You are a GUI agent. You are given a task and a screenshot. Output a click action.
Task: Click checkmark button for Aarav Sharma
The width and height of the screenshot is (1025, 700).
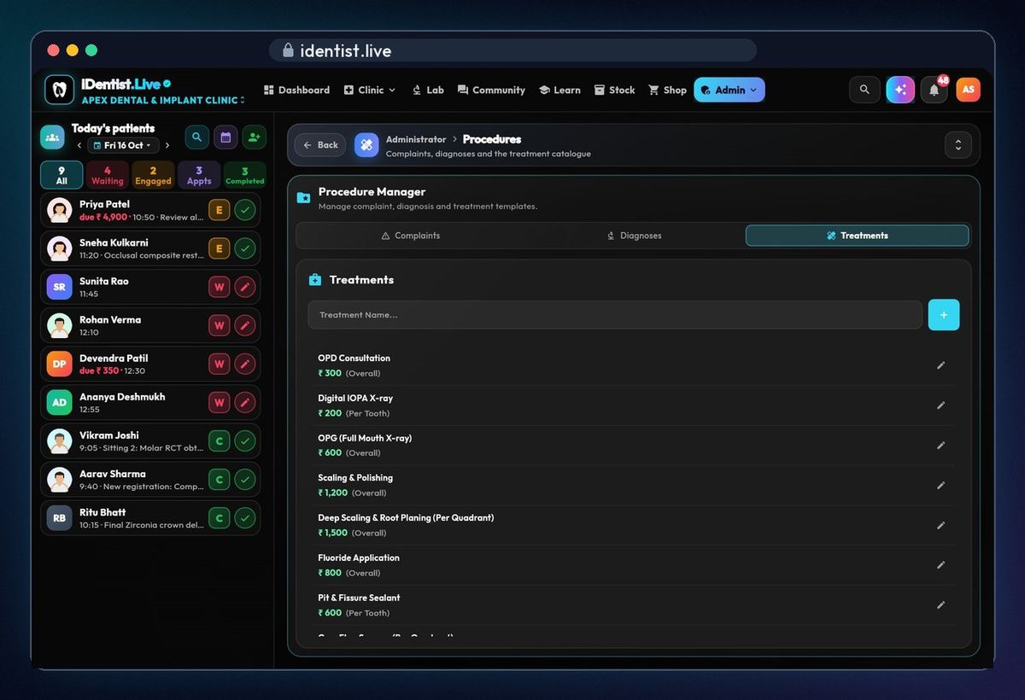245,480
